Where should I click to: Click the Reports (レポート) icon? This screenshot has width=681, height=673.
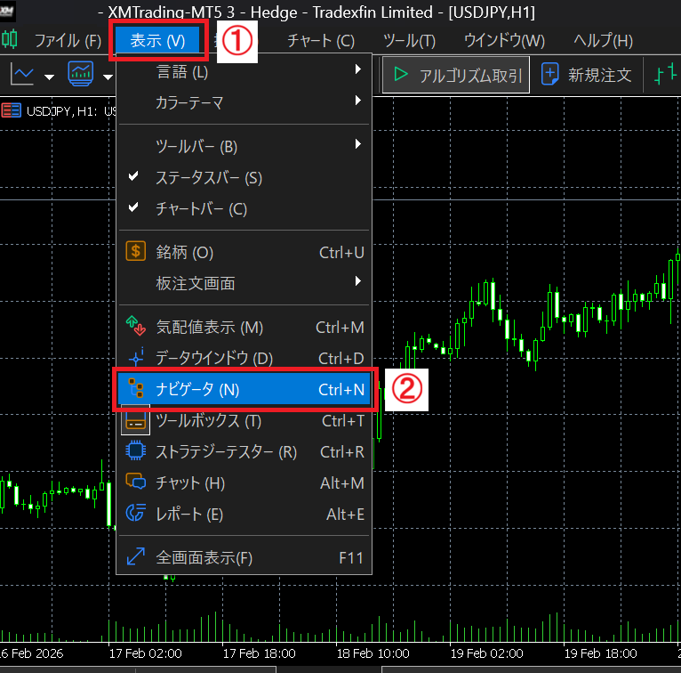pos(135,514)
